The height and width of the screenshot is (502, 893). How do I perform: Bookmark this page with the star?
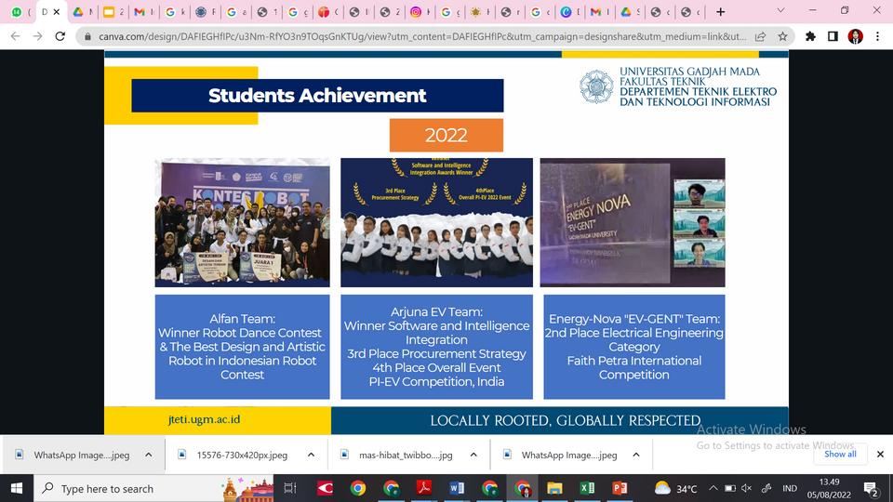(782, 36)
